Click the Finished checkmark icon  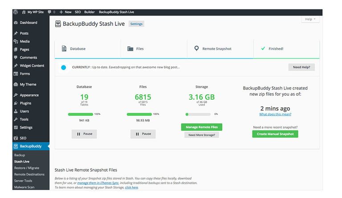click(x=263, y=48)
